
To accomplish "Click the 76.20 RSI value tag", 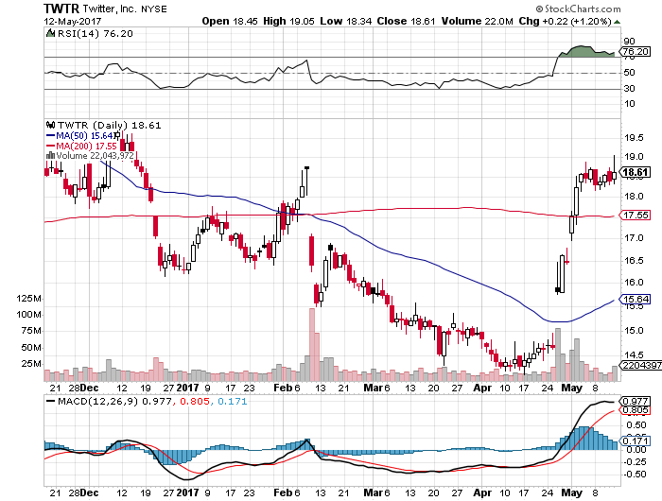I will pyautogui.click(x=636, y=52).
